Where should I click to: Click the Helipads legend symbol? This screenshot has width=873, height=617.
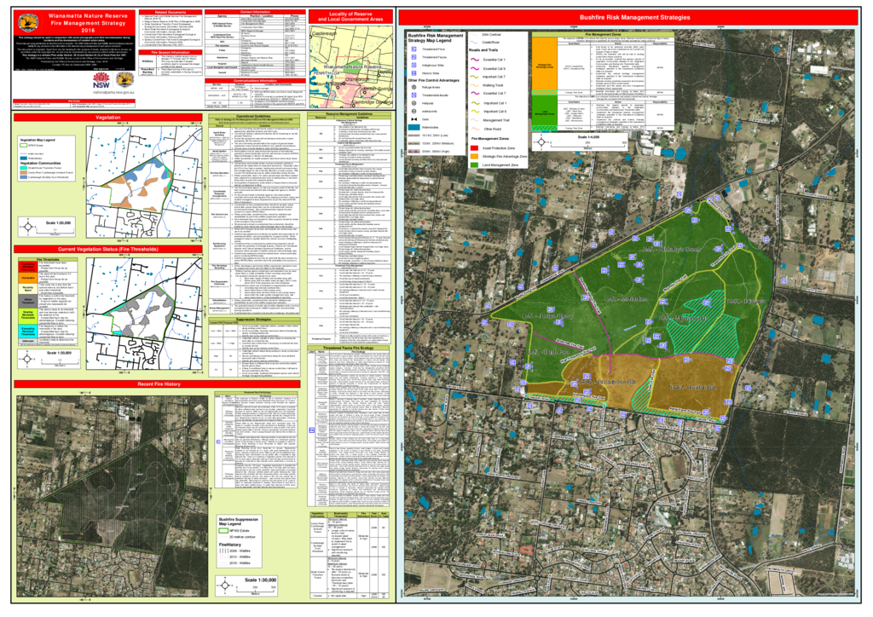(414, 103)
